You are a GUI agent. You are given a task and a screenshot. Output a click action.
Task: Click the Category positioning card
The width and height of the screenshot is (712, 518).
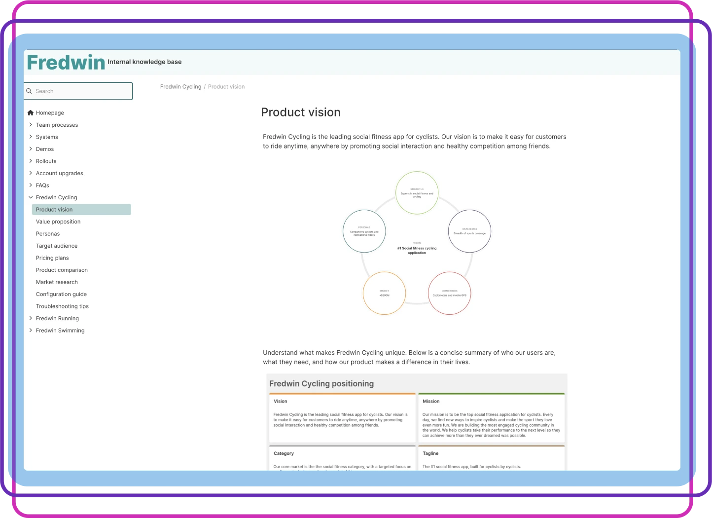[x=342, y=458]
